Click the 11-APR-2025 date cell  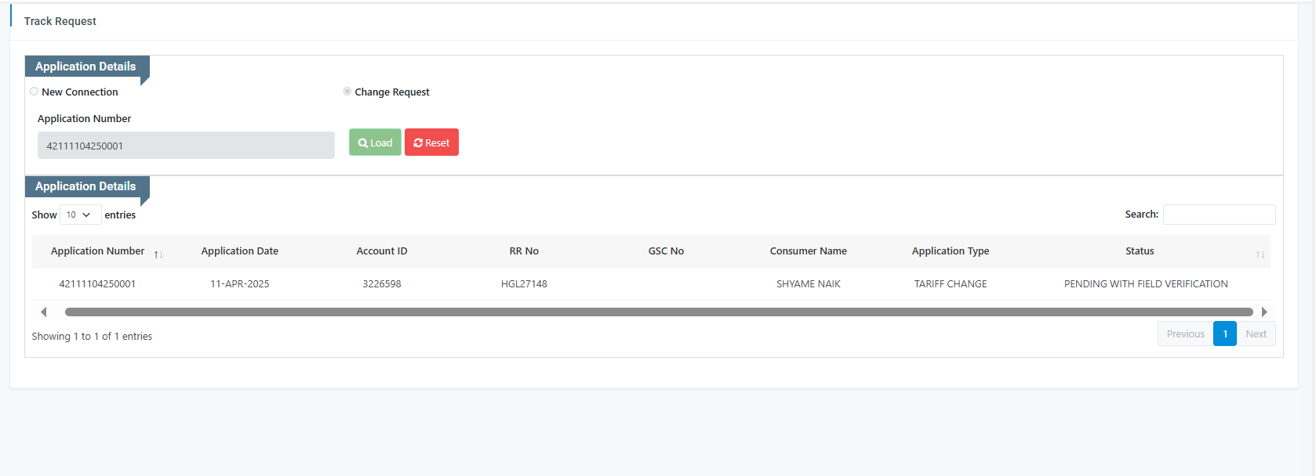click(240, 284)
